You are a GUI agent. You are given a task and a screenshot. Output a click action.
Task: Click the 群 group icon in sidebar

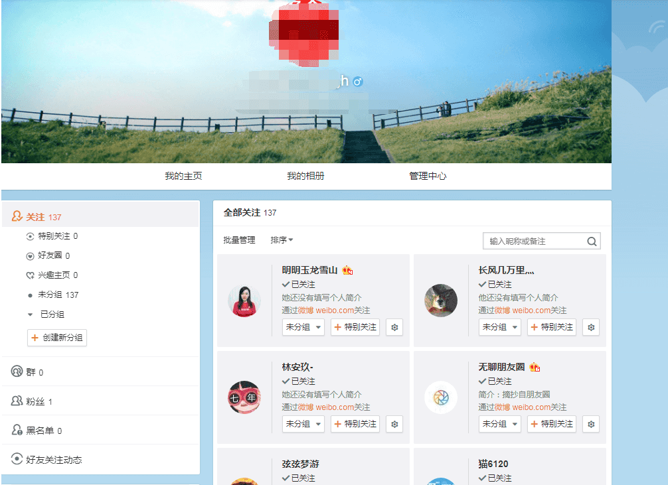point(17,372)
